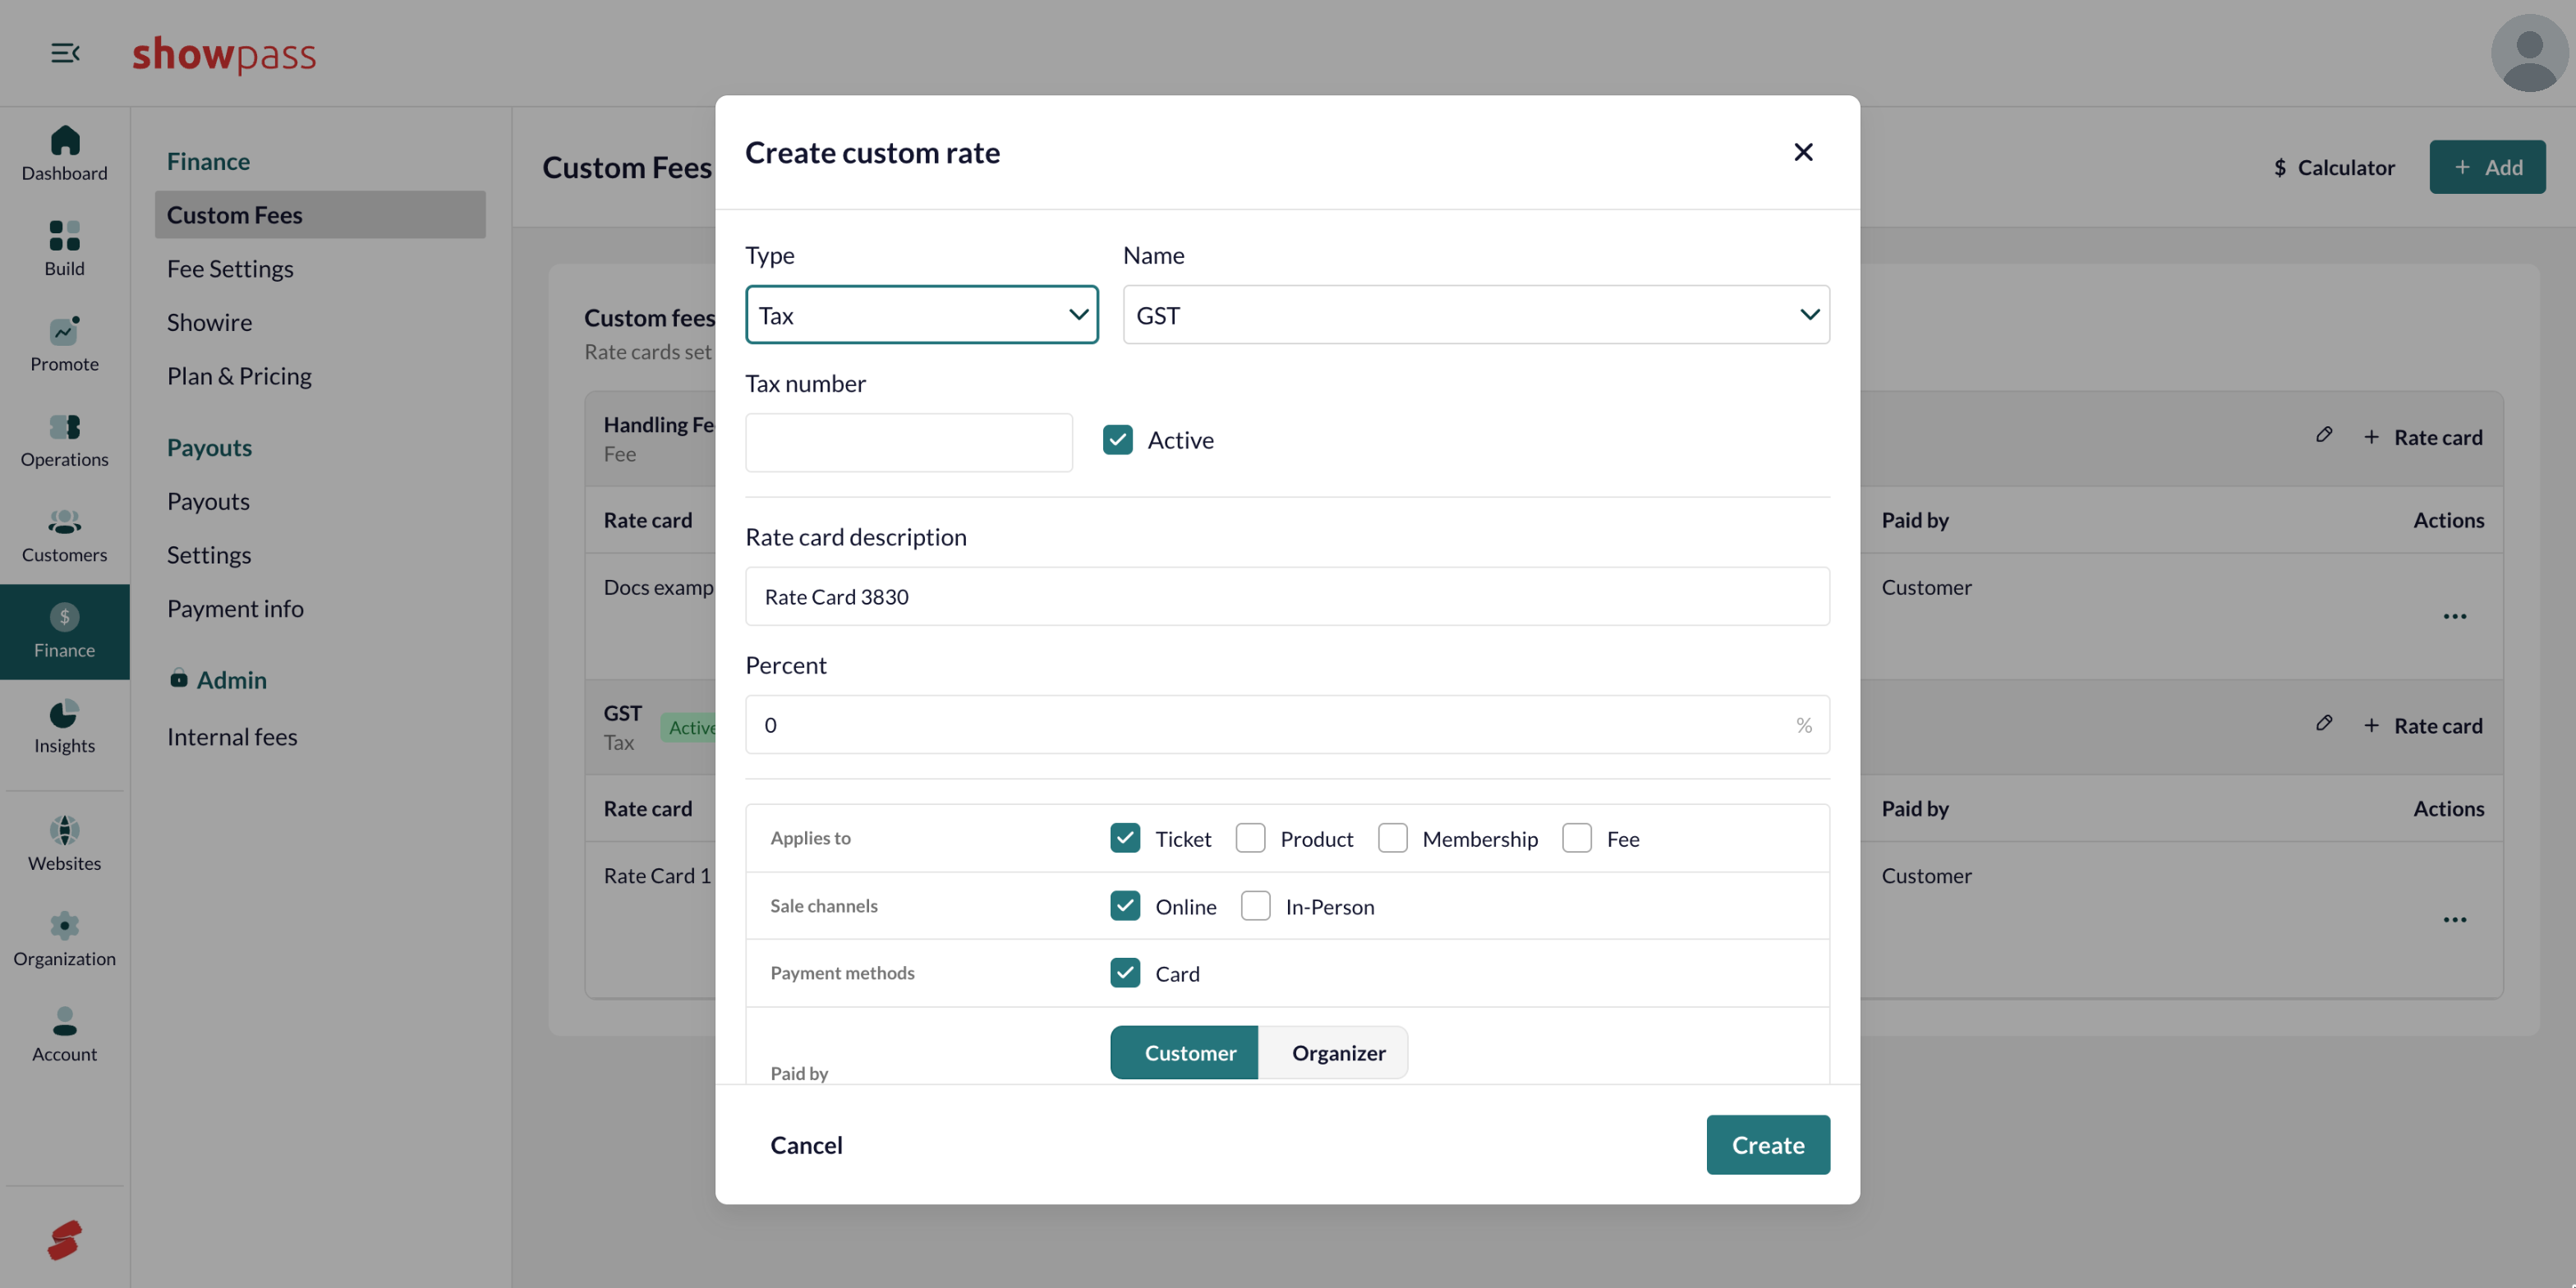Select Customer as paid by
The image size is (2576, 1288).
pyautogui.click(x=1184, y=1052)
